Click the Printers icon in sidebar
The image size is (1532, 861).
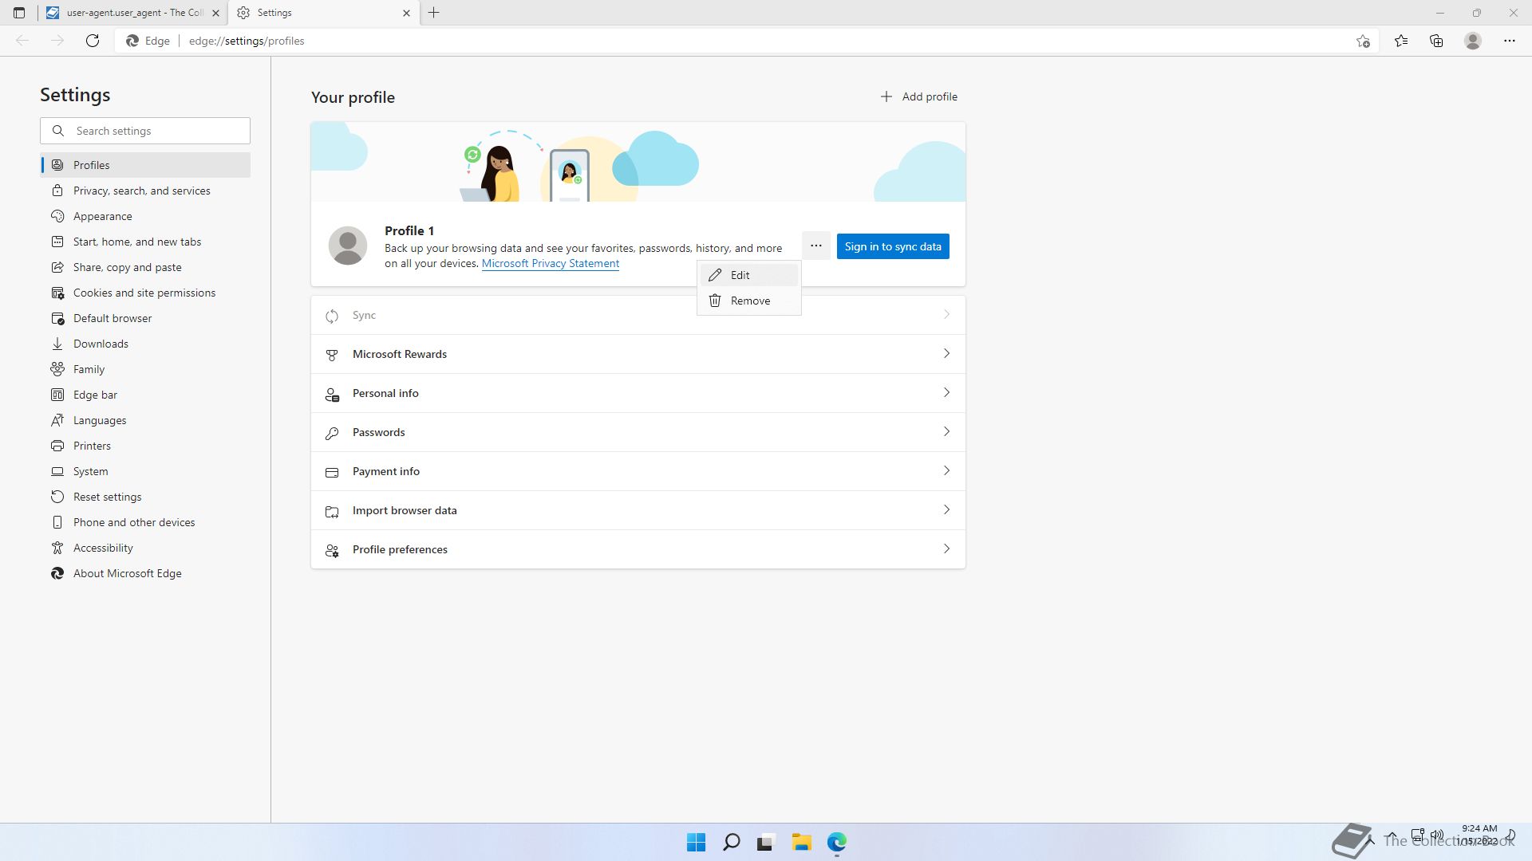[x=57, y=446]
